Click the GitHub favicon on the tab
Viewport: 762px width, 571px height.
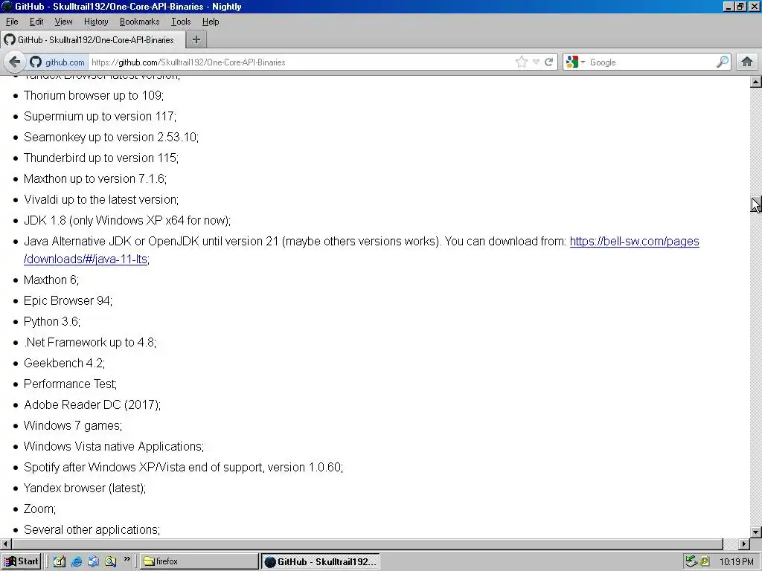point(10,40)
